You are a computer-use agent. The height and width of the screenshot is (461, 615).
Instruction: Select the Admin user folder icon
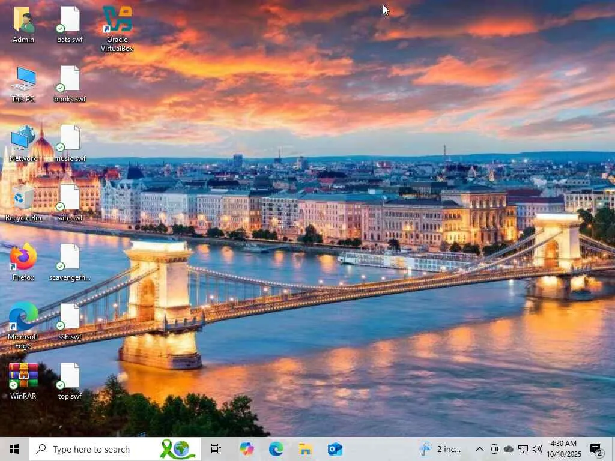23,24
